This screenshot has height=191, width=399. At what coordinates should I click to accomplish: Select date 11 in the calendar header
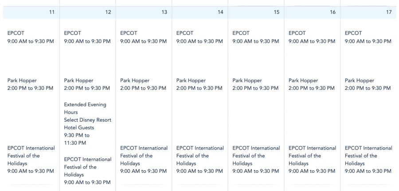52,12
